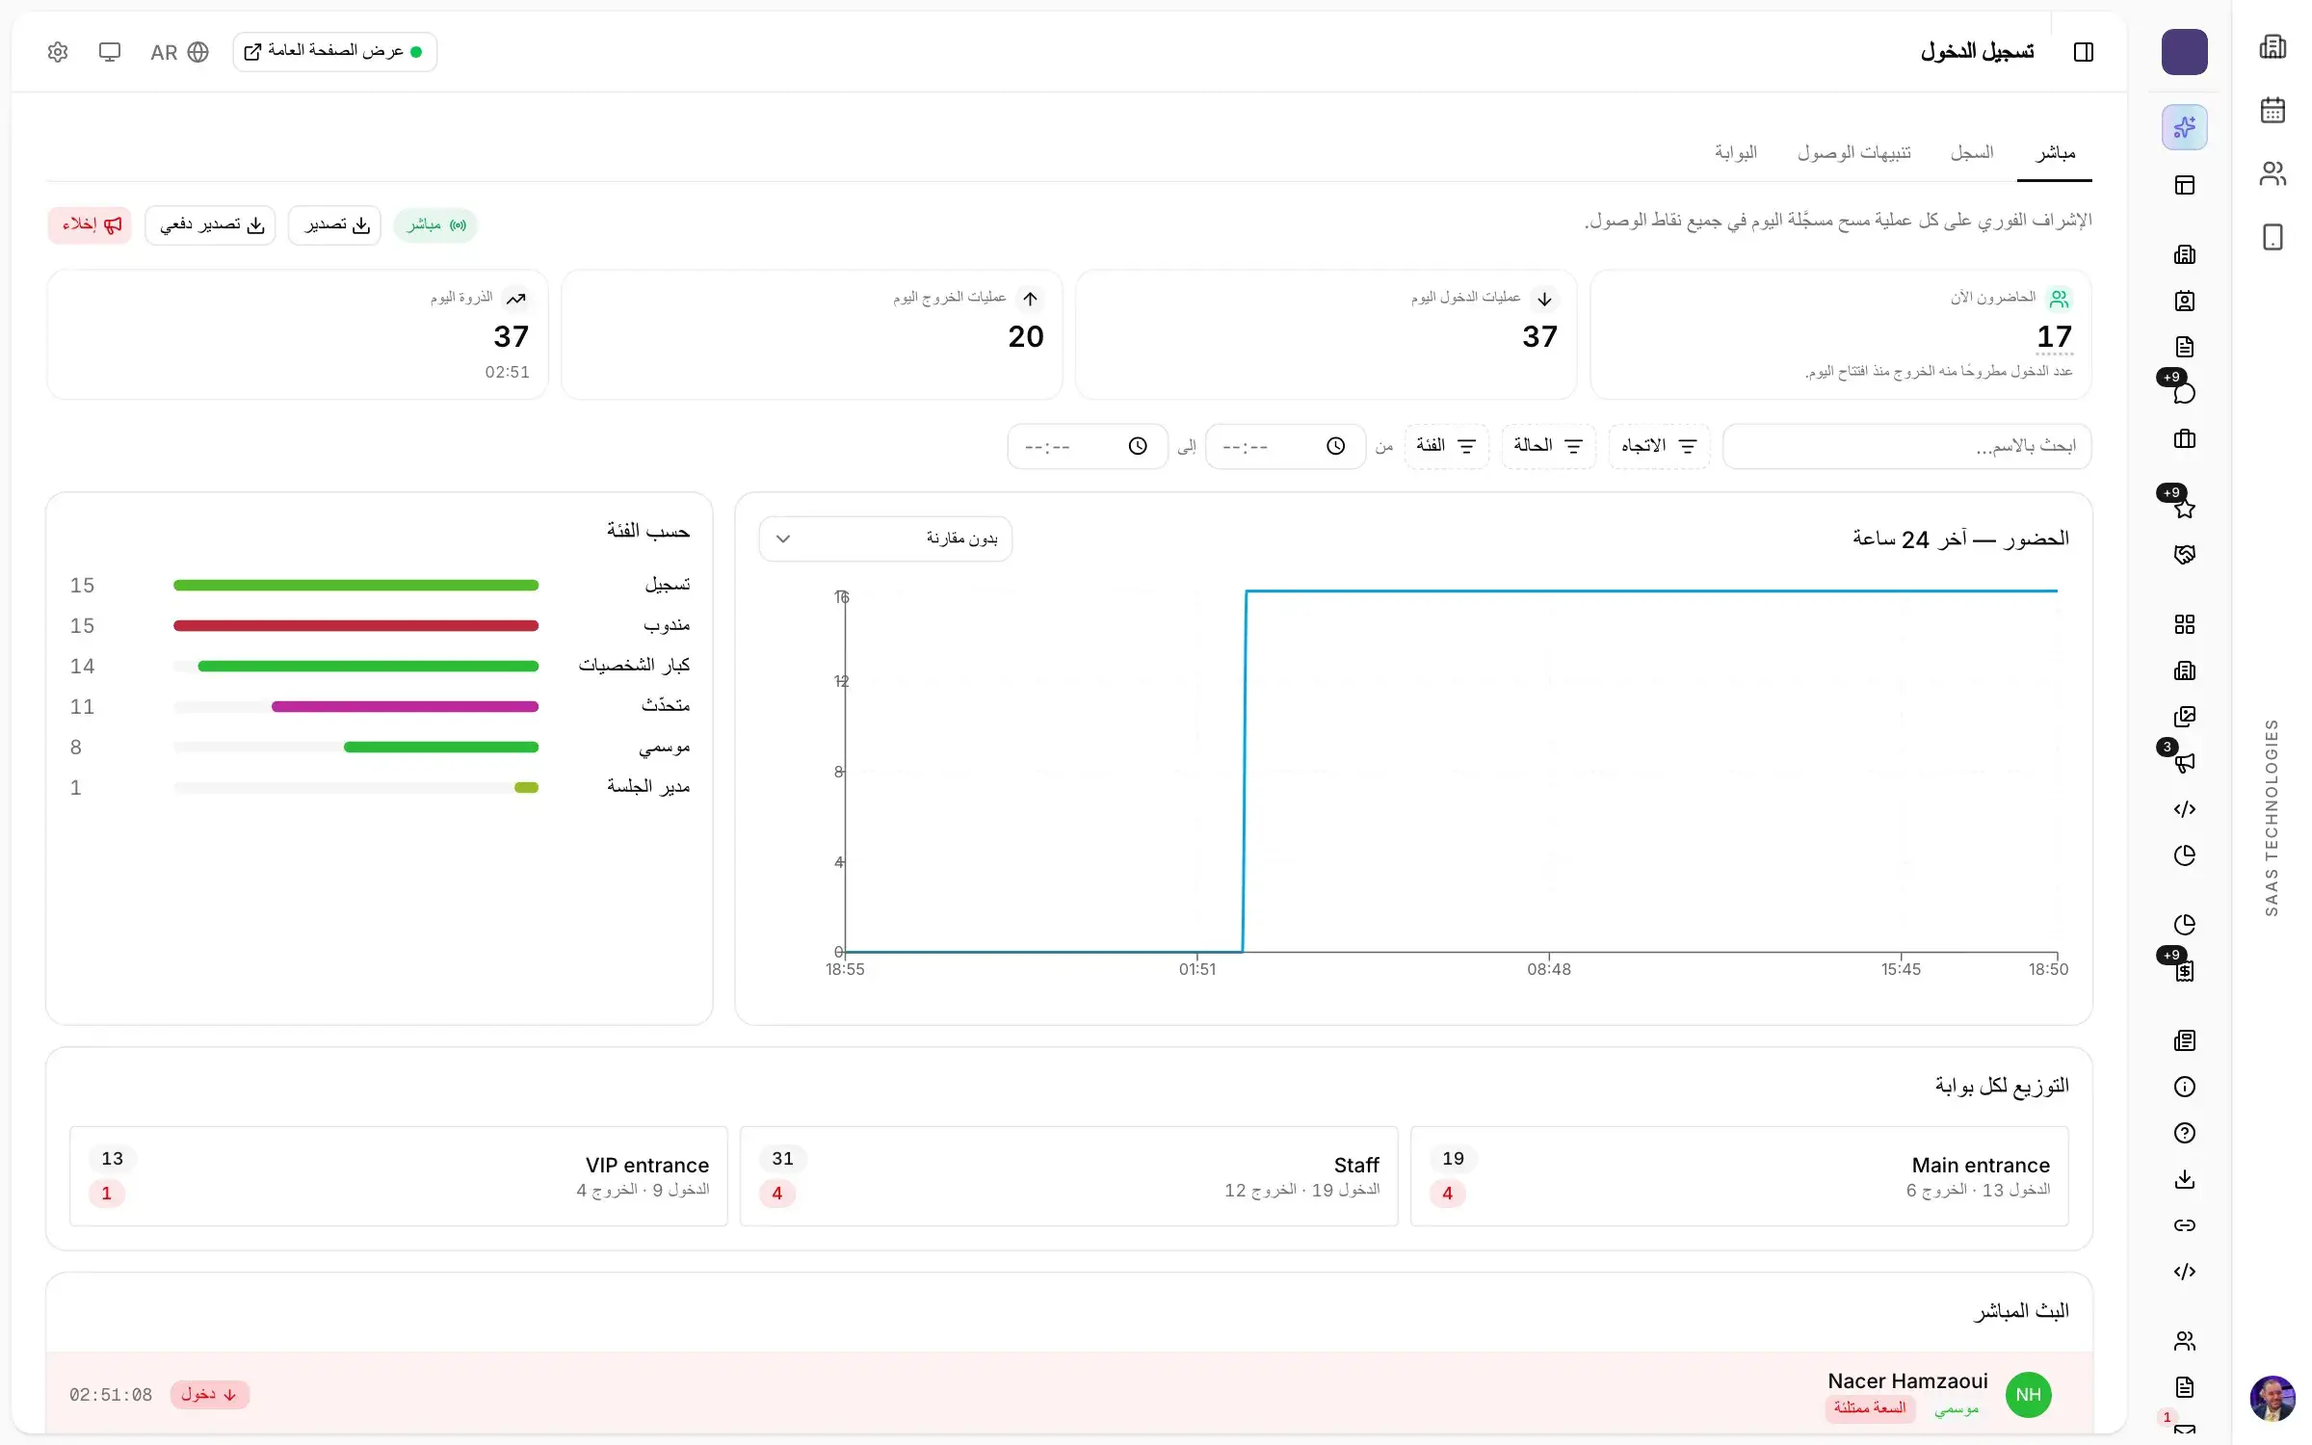Viewport: 2312px width, 1445px height.
Task: Click the 'Nacer Hamzaoui' live feed row
Action: 1069,1394
